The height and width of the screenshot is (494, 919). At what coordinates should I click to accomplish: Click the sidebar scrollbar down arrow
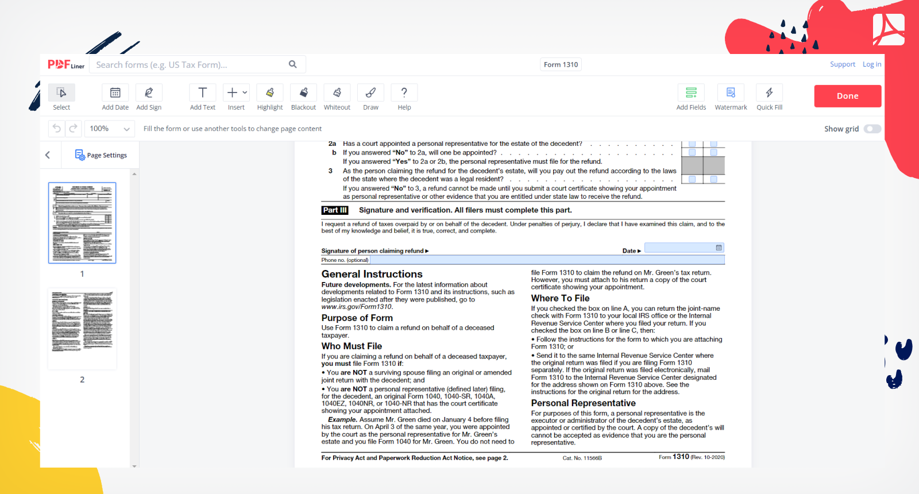tap(134, 466)
